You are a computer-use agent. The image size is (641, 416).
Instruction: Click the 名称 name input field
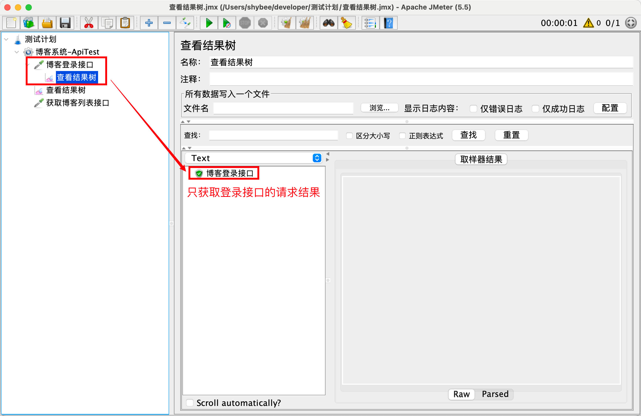[x=421, y=62]
